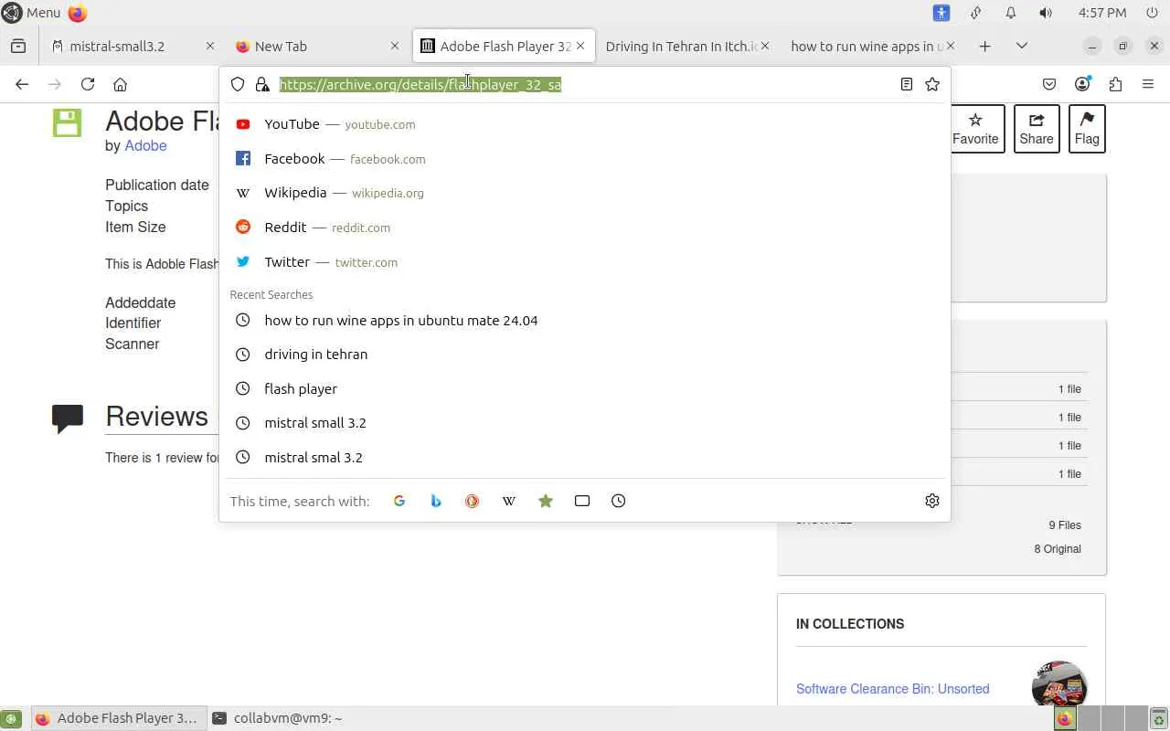The width and height of the screenshot is (1170, 731).
Task: Select recent search 'driving in tehran'
Action: pos(585,355)
